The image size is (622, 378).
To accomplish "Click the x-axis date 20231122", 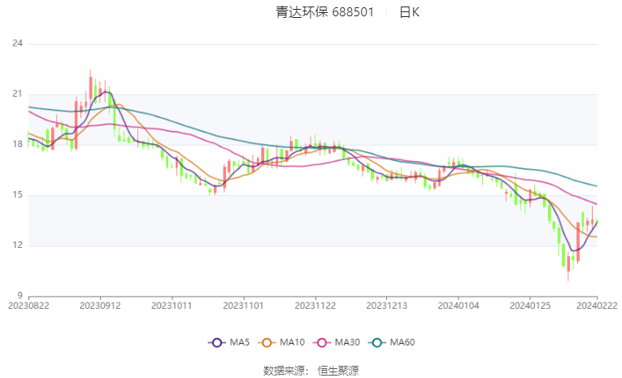I will [315, 306].
